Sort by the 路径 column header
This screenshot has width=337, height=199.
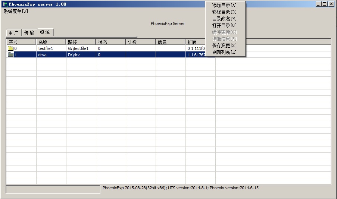[81, 42]
